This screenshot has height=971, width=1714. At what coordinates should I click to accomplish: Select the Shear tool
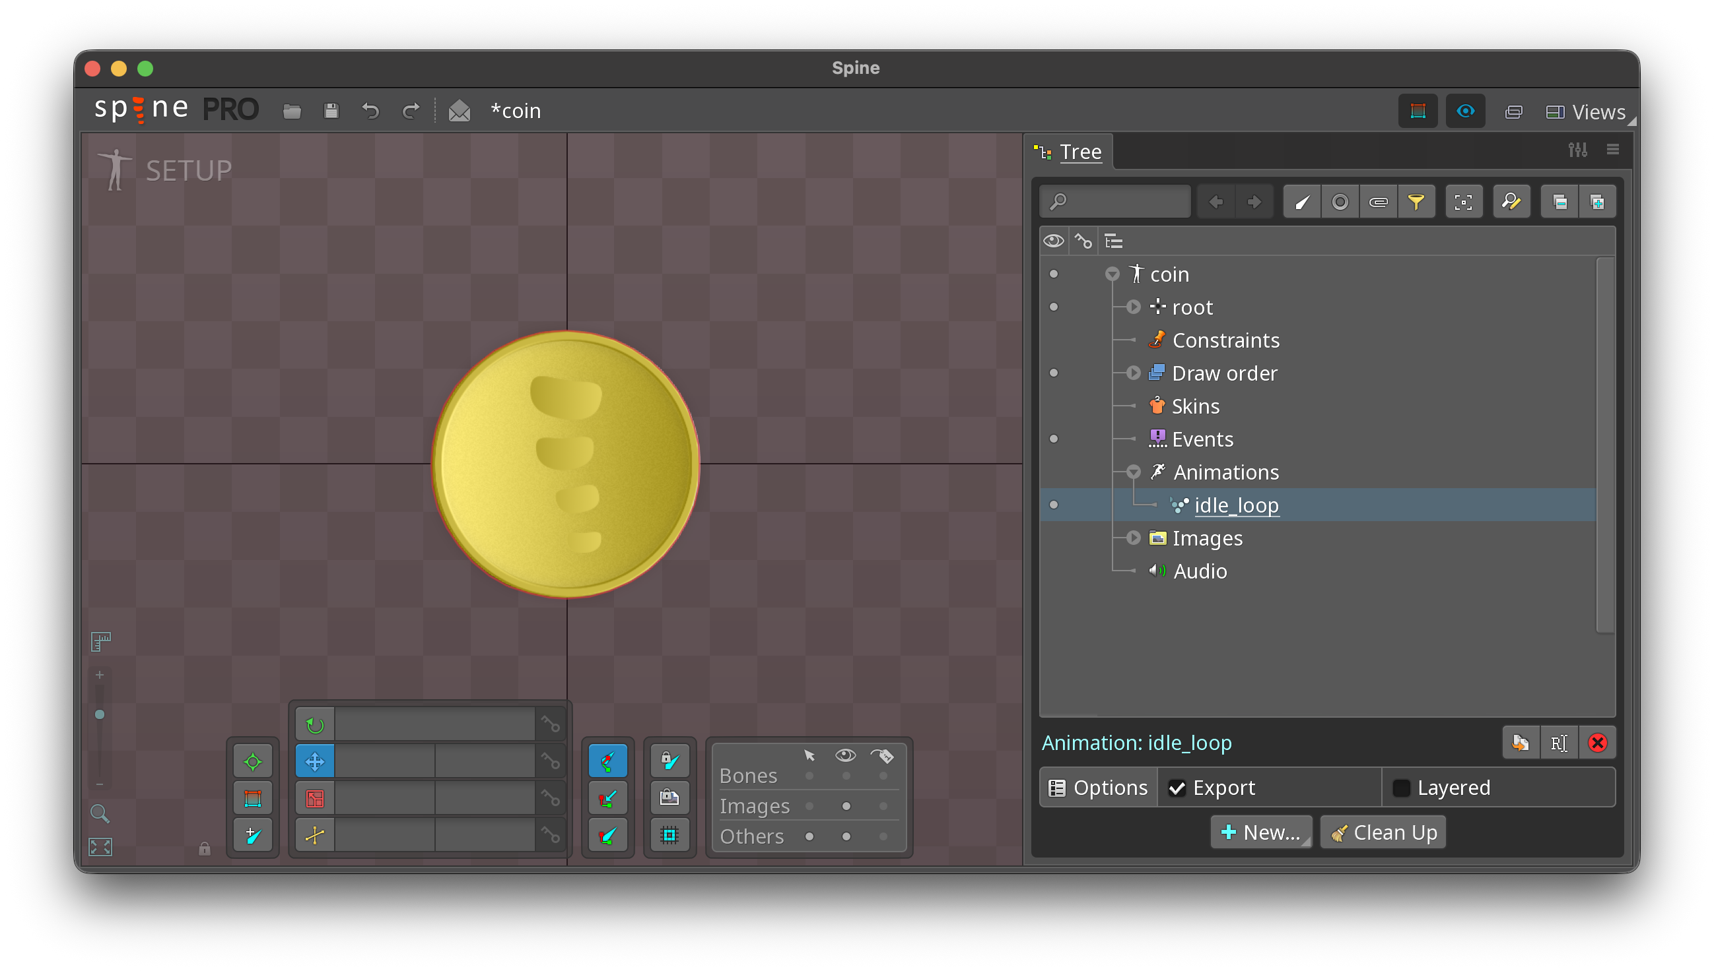pyautogui.click(x=314, y=834)
